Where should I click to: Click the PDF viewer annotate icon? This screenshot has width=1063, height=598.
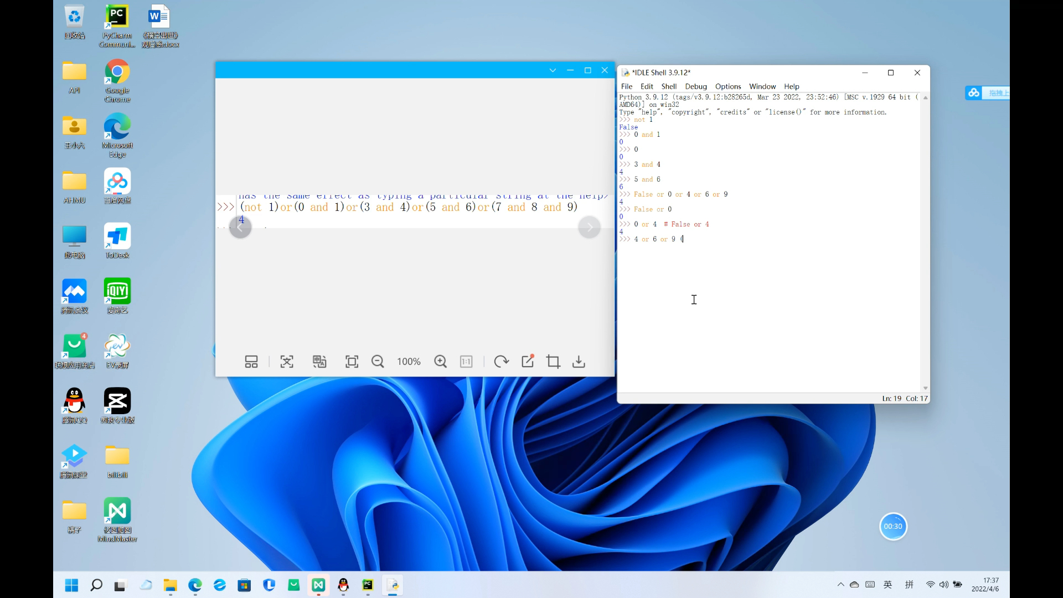527,362
